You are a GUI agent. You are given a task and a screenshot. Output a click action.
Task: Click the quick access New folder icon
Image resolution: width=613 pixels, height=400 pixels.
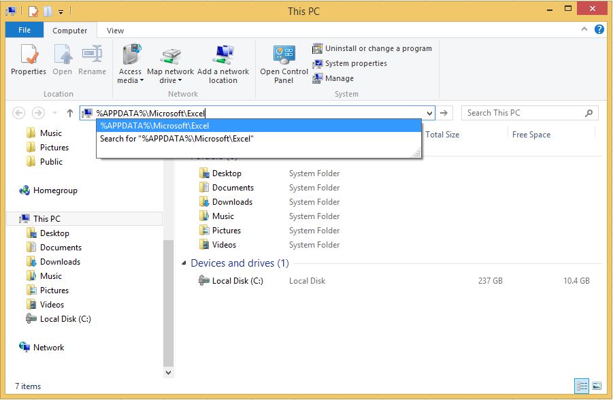(x=48, y=12)
